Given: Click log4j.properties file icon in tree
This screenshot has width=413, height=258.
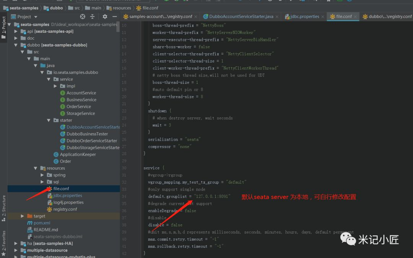Looking at the screenshot, I should (49, 202).
